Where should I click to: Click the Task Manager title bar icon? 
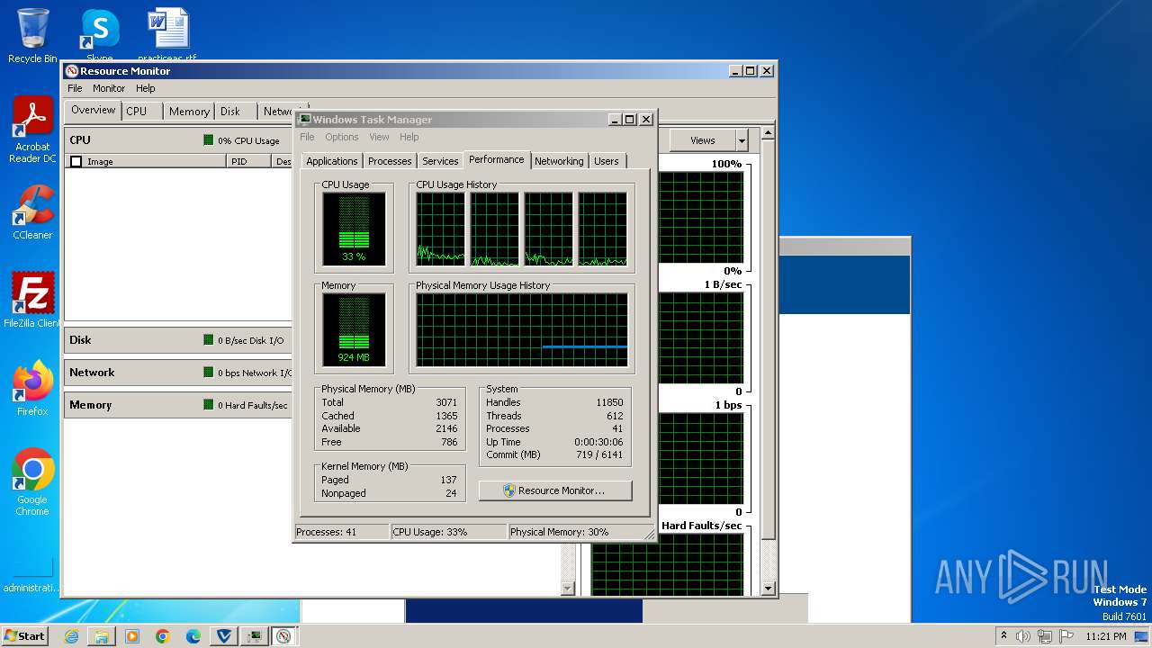(x=304, y=119)
